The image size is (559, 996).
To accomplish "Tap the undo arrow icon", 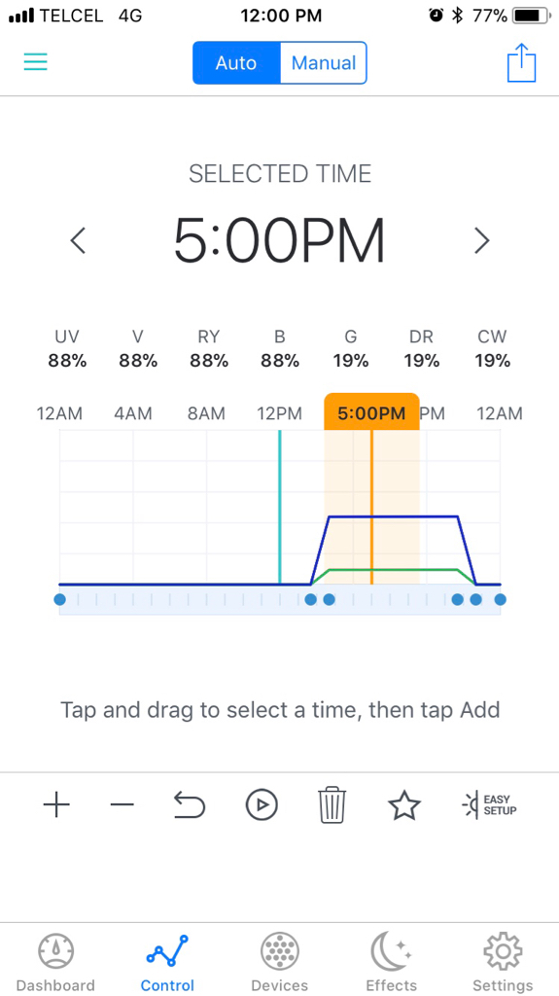I will pos(190,805).
